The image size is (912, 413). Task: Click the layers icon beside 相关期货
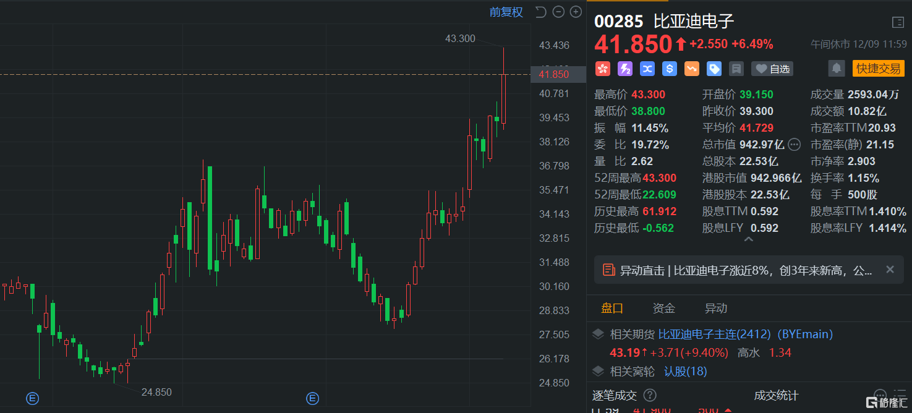pyautogui.click(x=598, y=334)
